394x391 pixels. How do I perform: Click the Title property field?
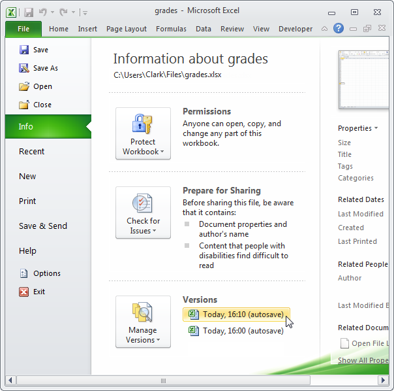point(344,154)
